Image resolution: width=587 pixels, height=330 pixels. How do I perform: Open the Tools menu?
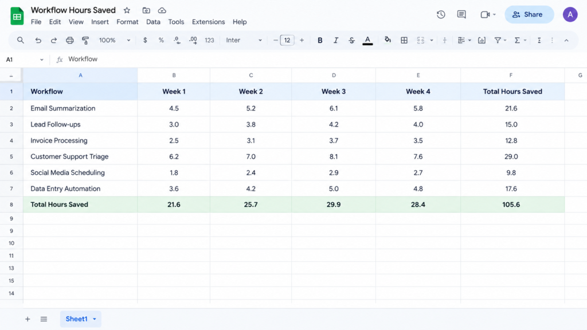point(176,22)
